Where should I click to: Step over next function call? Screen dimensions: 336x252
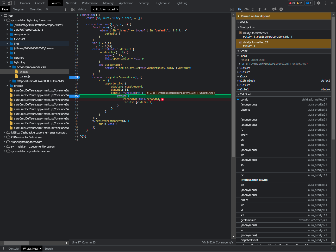pyautogui.click(x=246, y=9)
